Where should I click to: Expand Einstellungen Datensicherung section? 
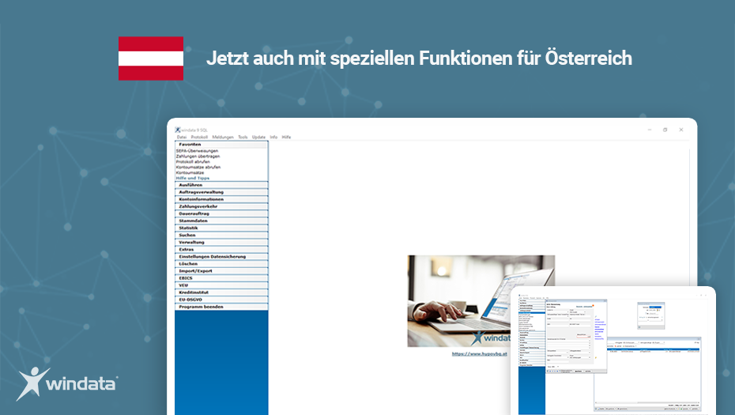point(221,256)
